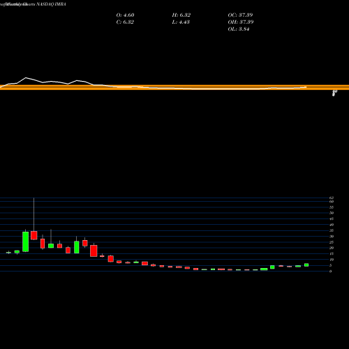Image resolution: width=349 pixels, height=349 pixels.
Task: Select the open value O: 4.60
Action: click(x=125, y=15)
